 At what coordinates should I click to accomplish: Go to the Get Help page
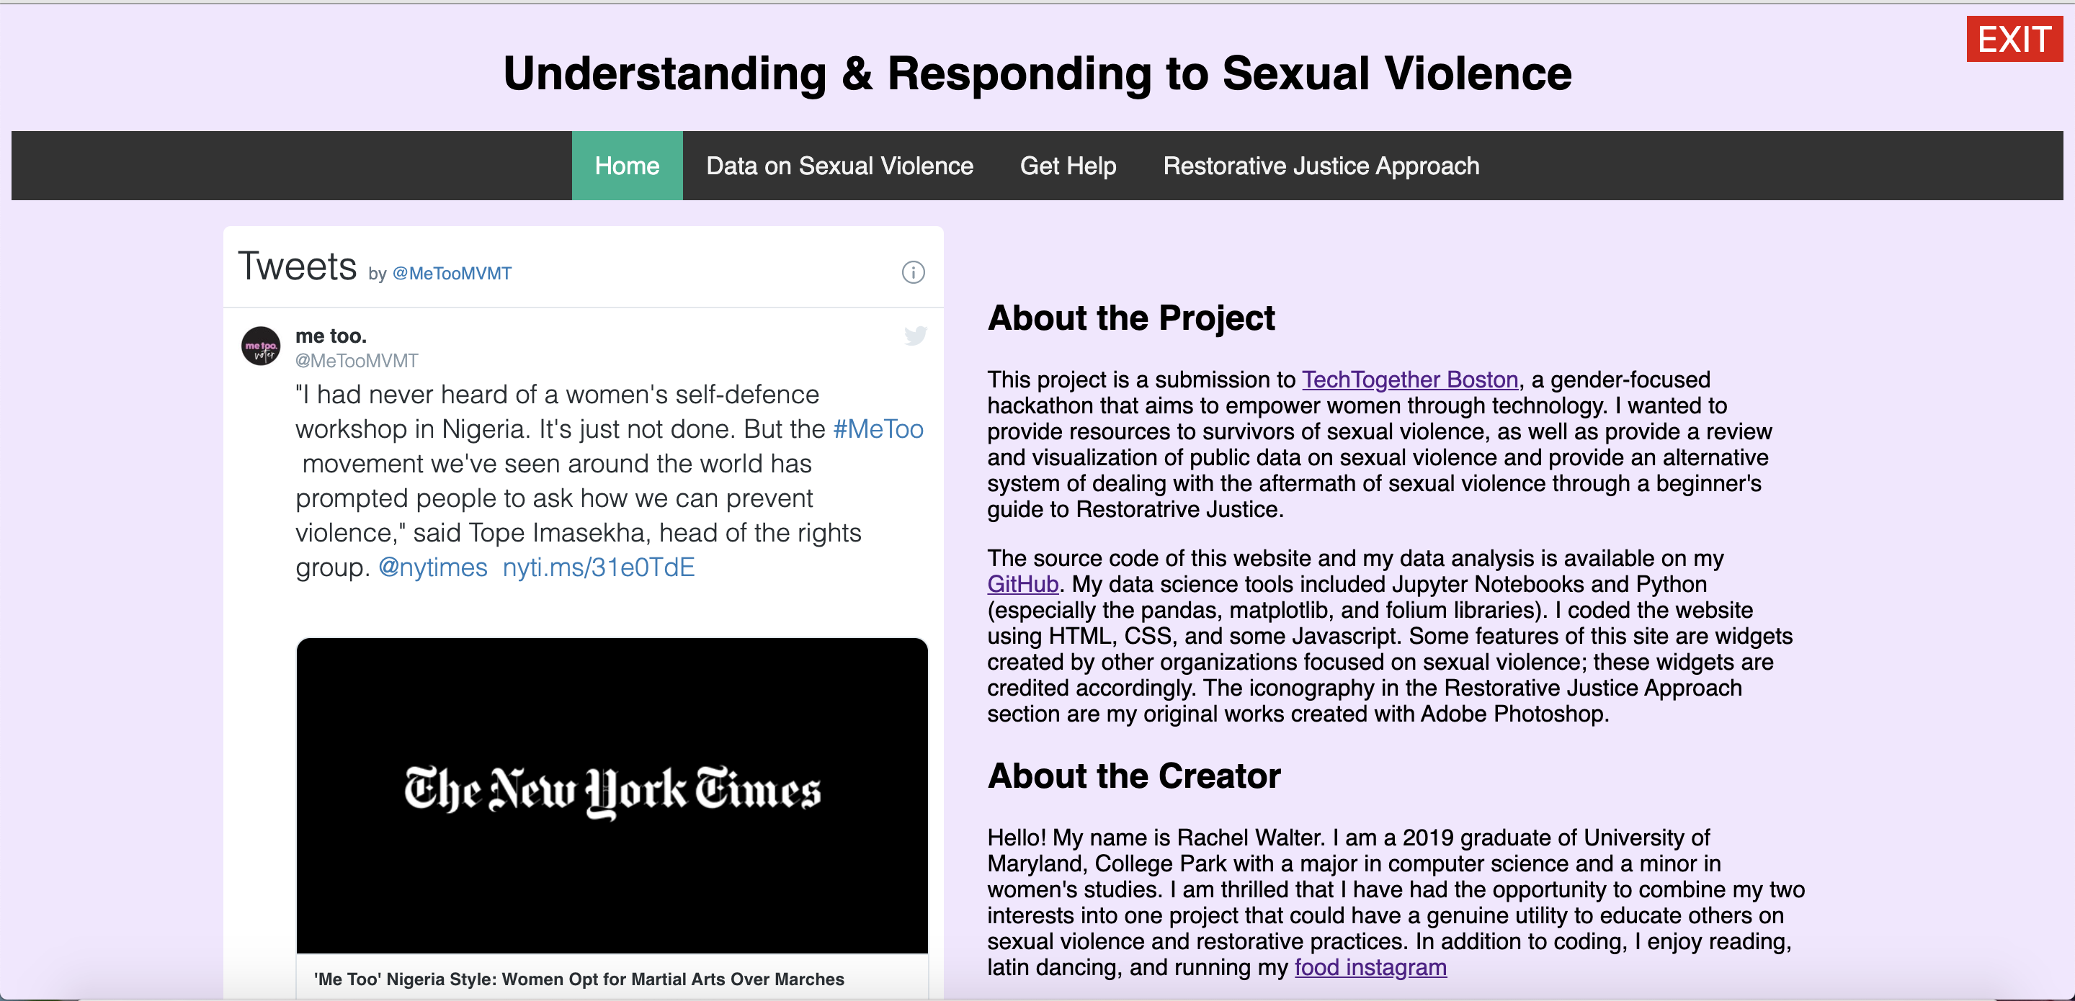coord(1067,166)
